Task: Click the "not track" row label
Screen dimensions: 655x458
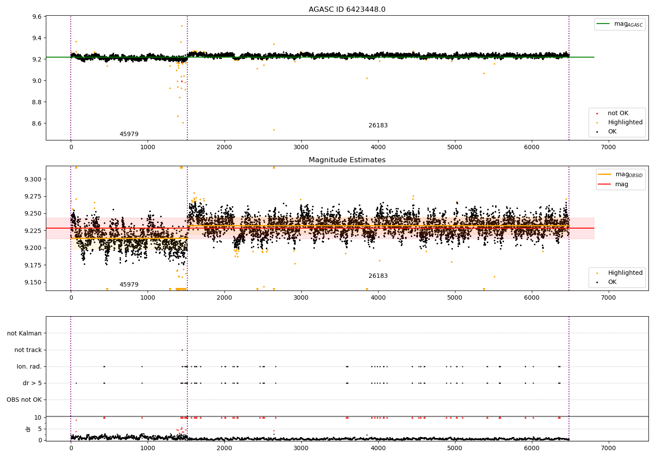Action: coord(28,350)
